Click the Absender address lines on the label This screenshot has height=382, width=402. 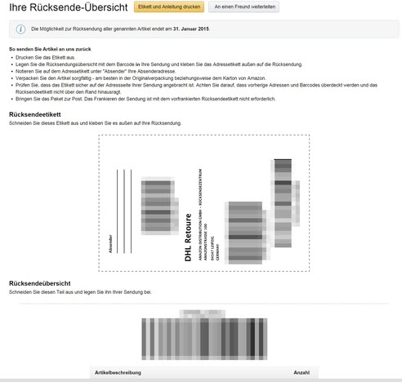click(124, 211)
